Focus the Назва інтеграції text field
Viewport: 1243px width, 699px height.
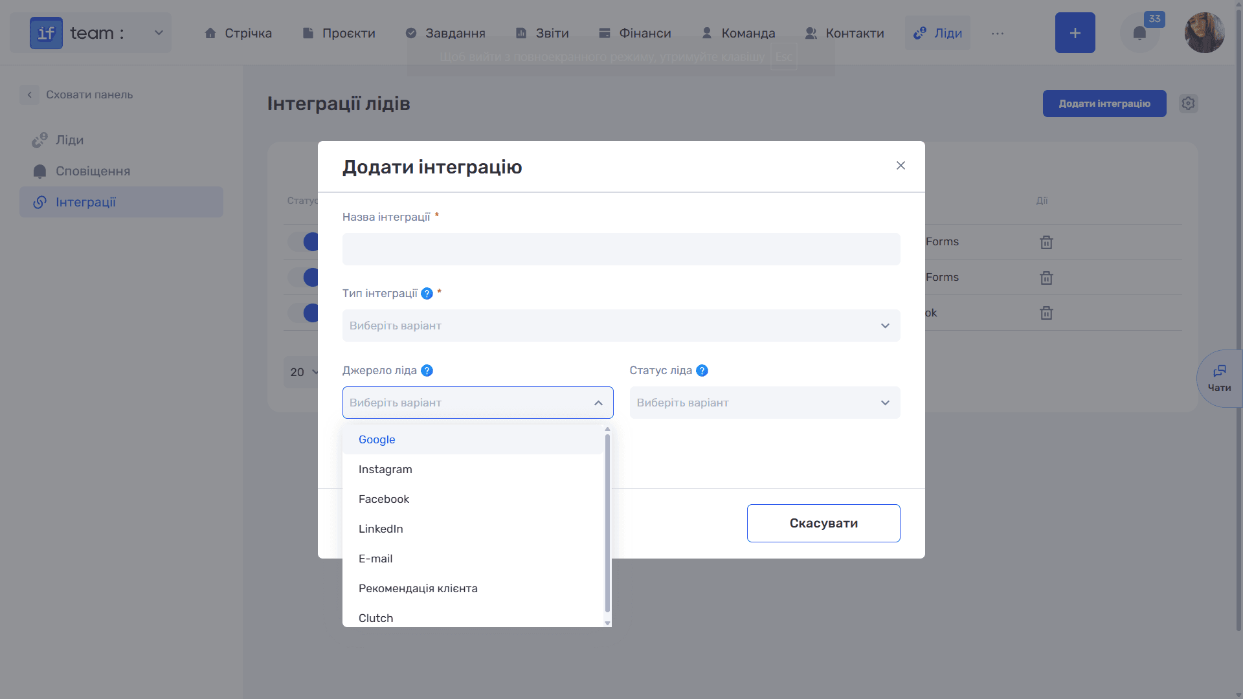tap(621, 249)
